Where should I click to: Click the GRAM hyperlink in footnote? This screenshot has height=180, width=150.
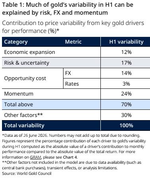click(36, 157)
